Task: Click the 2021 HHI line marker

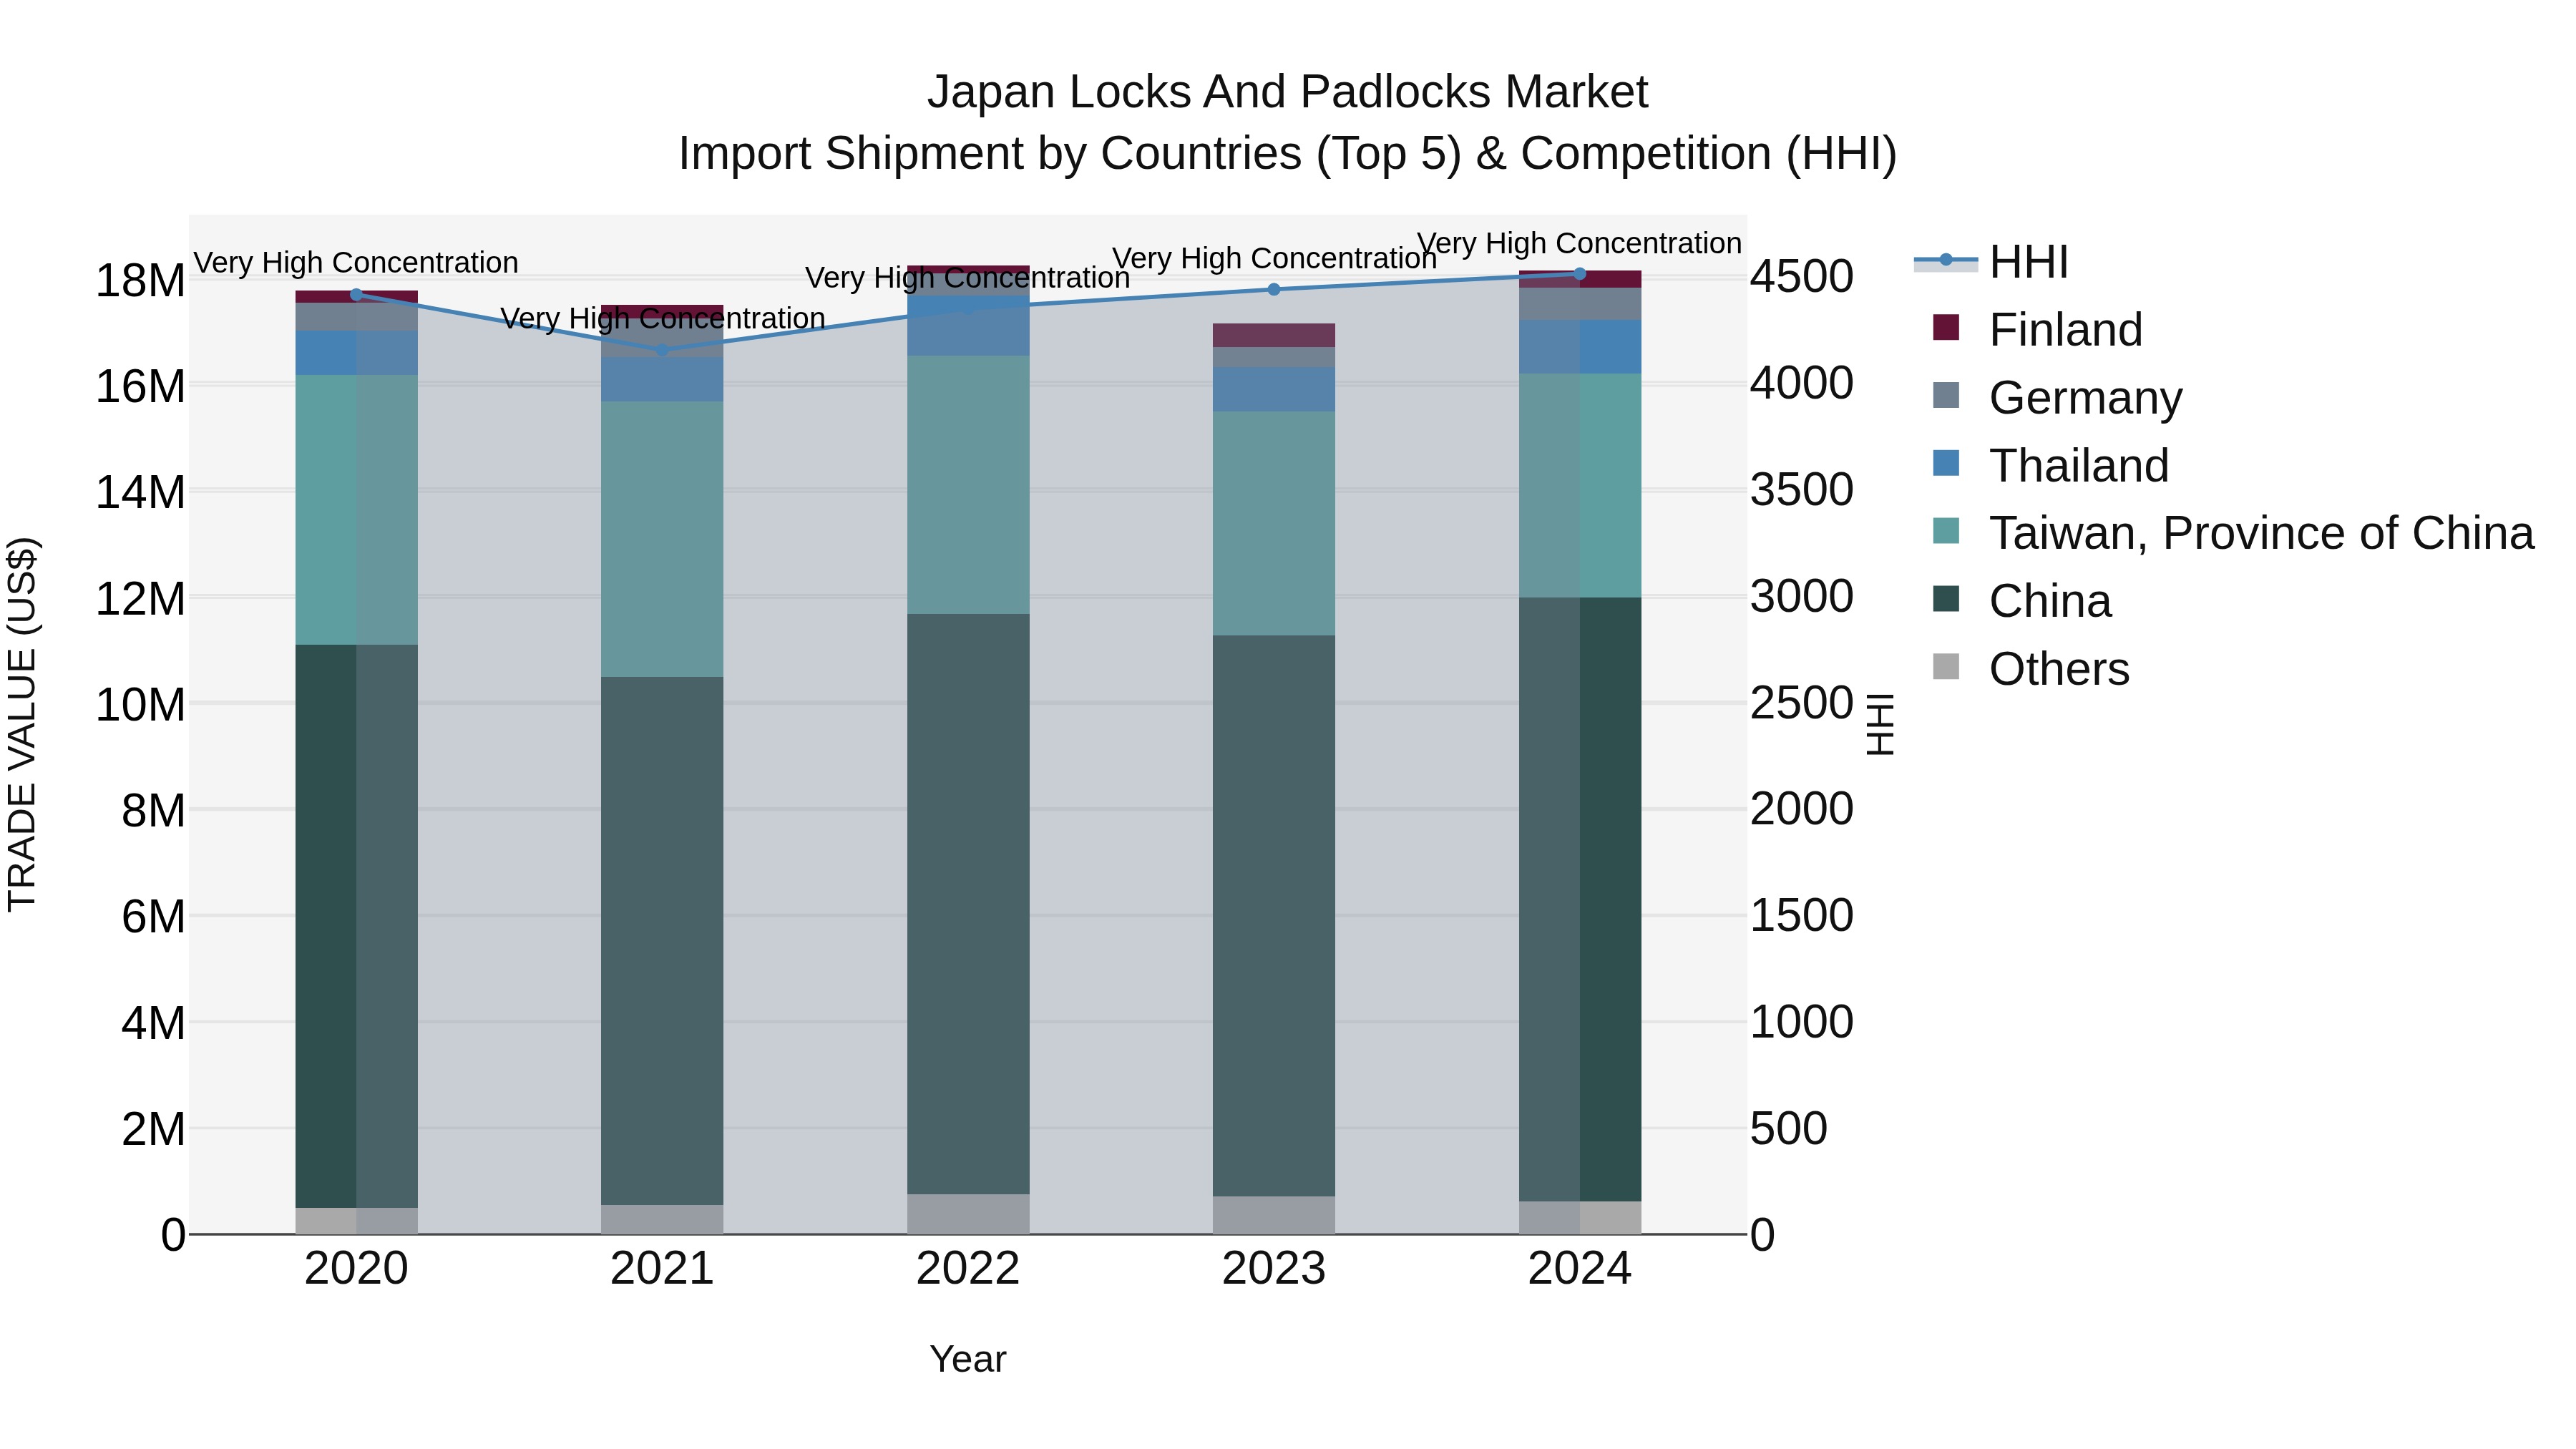Action: pyautogui.click(x=662, y=350)
